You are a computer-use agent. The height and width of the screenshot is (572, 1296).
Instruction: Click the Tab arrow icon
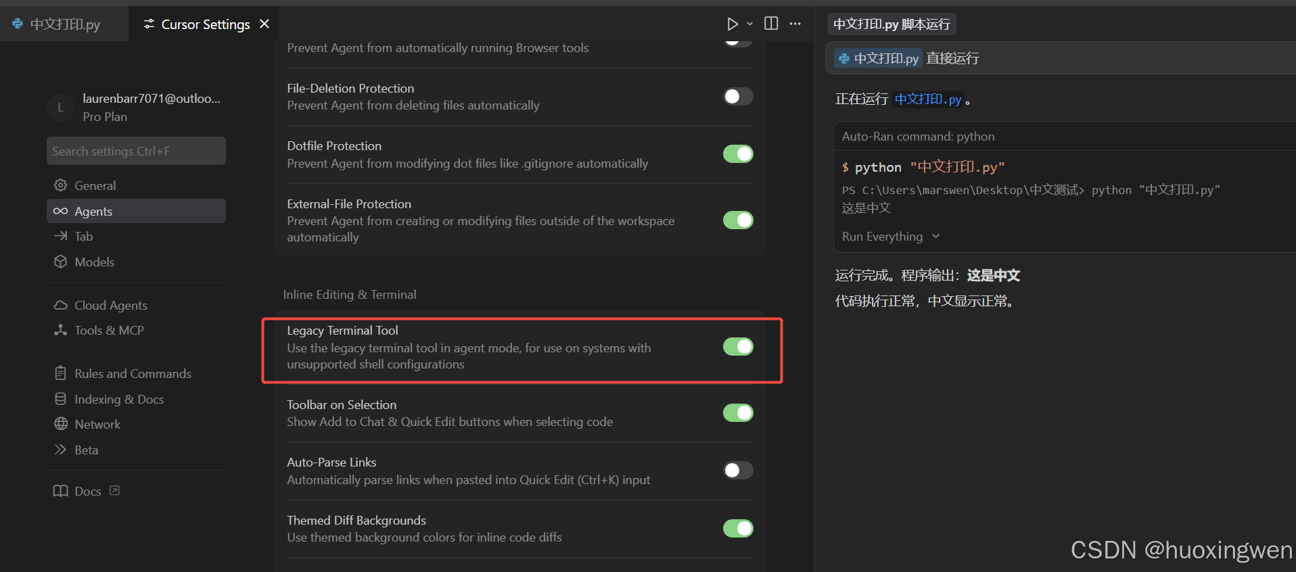coord(60,236)
